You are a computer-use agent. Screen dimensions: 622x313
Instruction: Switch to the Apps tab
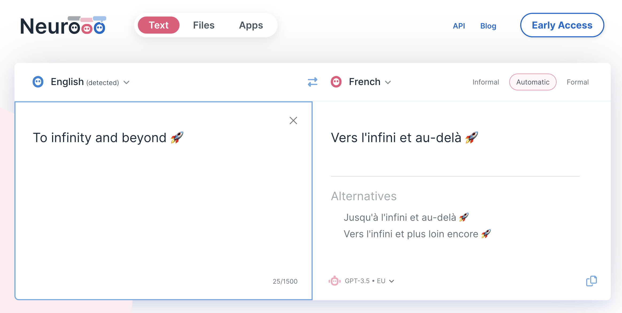(x=251, y=25)
